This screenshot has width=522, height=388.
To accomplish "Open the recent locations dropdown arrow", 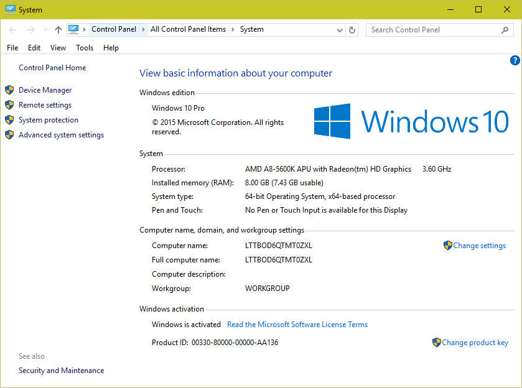I will pyautogui.click(x=45, y=30).
